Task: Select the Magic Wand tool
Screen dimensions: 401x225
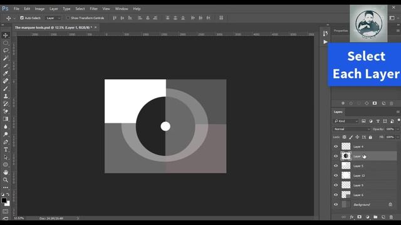Action: (x=6, y=58)
